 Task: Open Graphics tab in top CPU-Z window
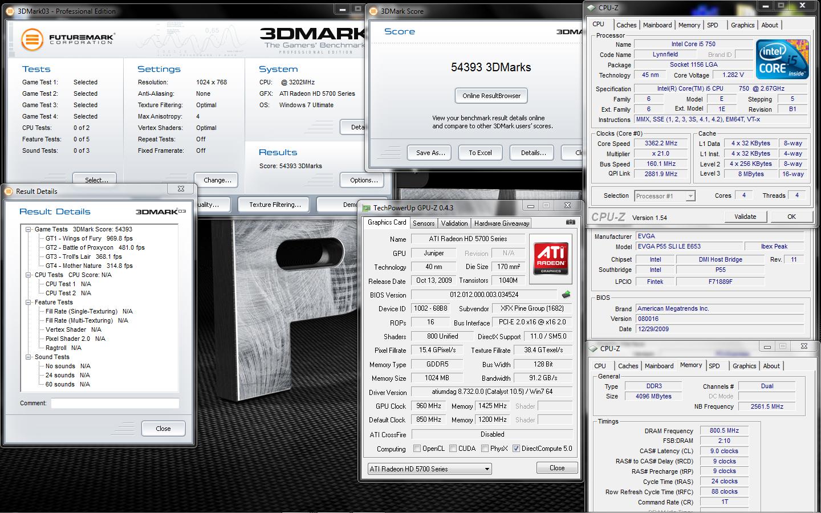pos(742,25)
